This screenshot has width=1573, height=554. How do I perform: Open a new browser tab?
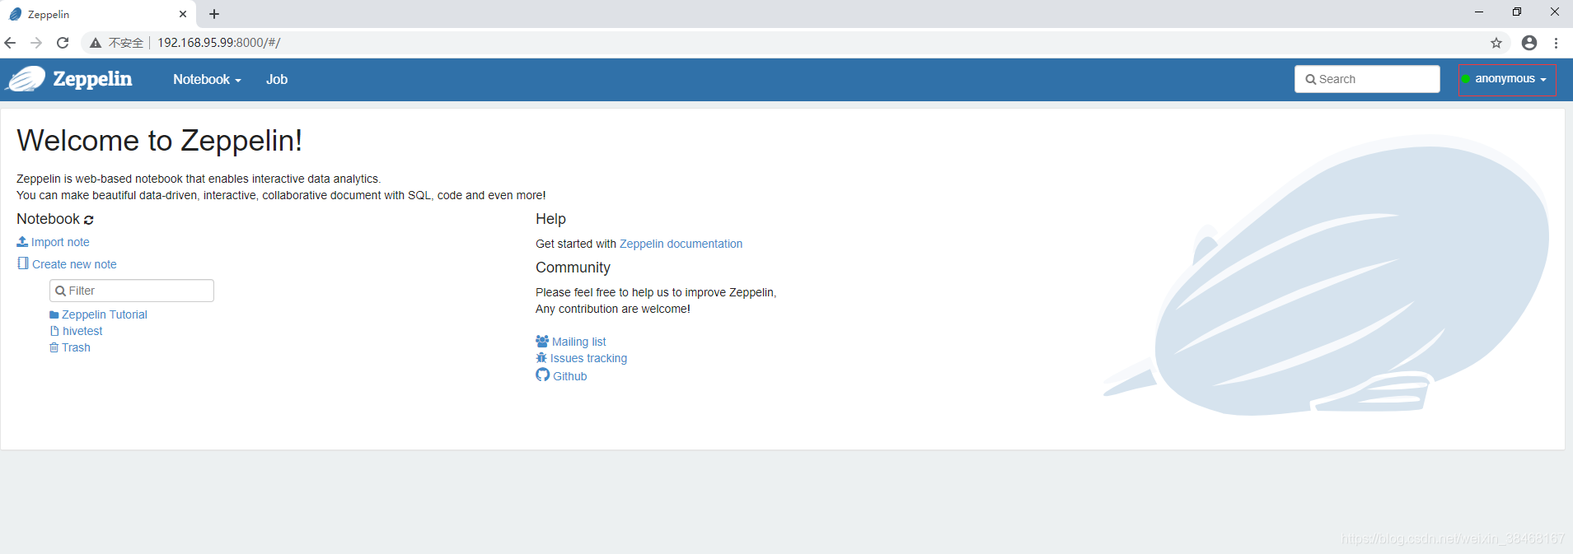tap(214, 14)
